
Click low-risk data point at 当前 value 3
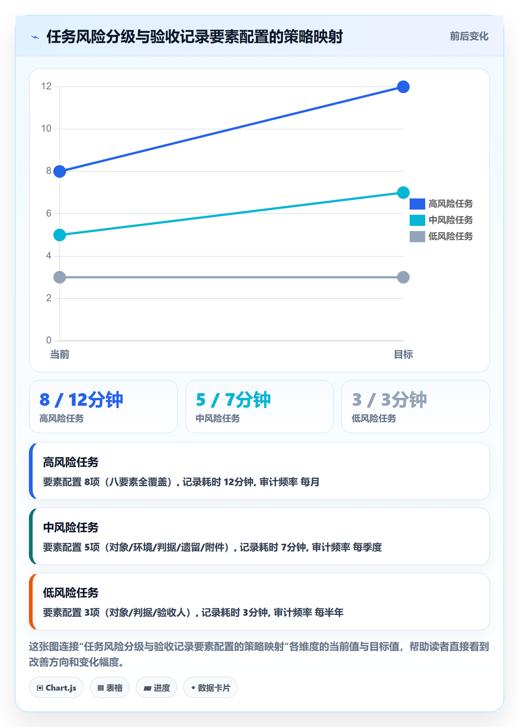coord(60,277)
